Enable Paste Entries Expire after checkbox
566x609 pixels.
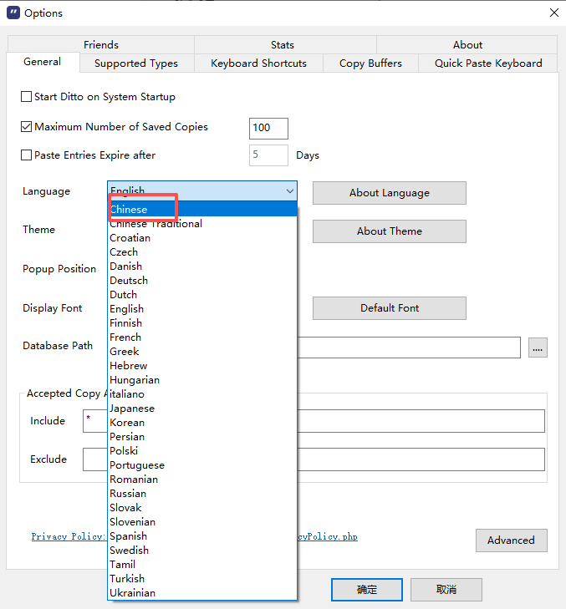point(26,155)
